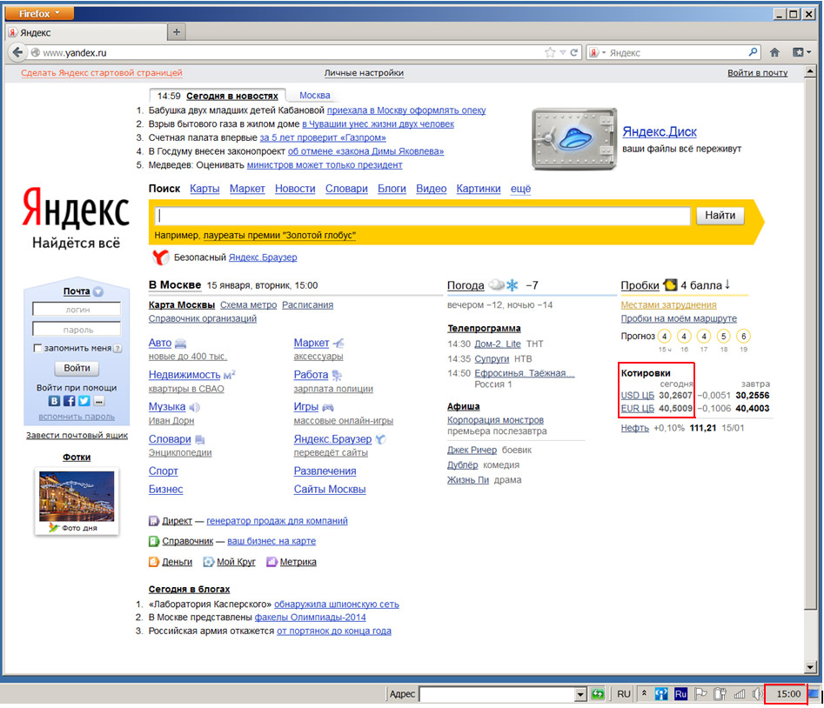Open Схема метро link
Image resolution: width=824 pixels, height=708 pixels.
tap(249, 305)
